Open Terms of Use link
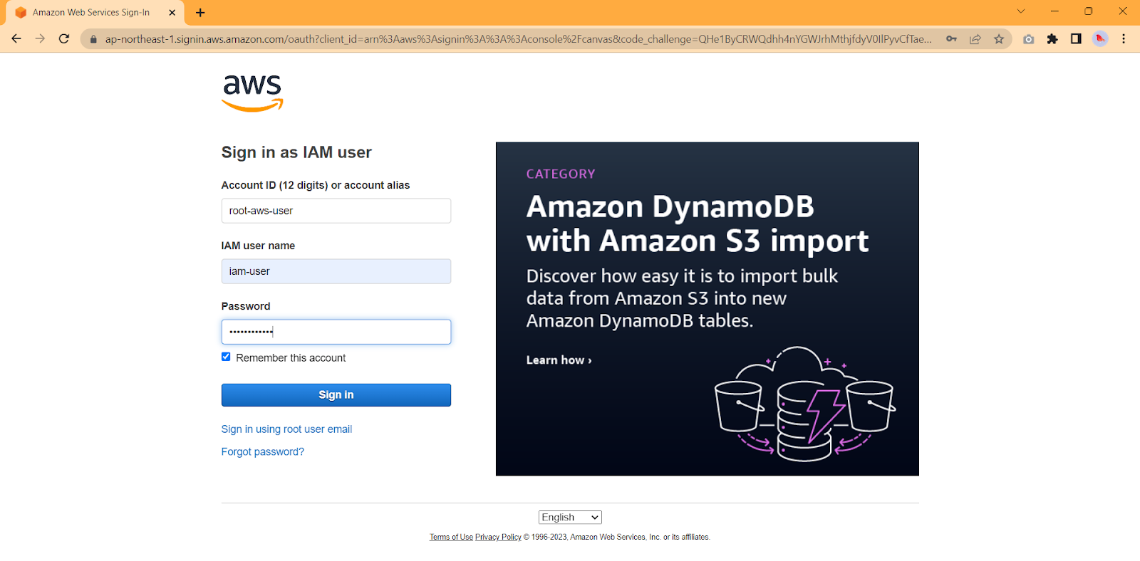Viewport: 1140px width, 561px height. pyautogui.click(x=451, y=538)
